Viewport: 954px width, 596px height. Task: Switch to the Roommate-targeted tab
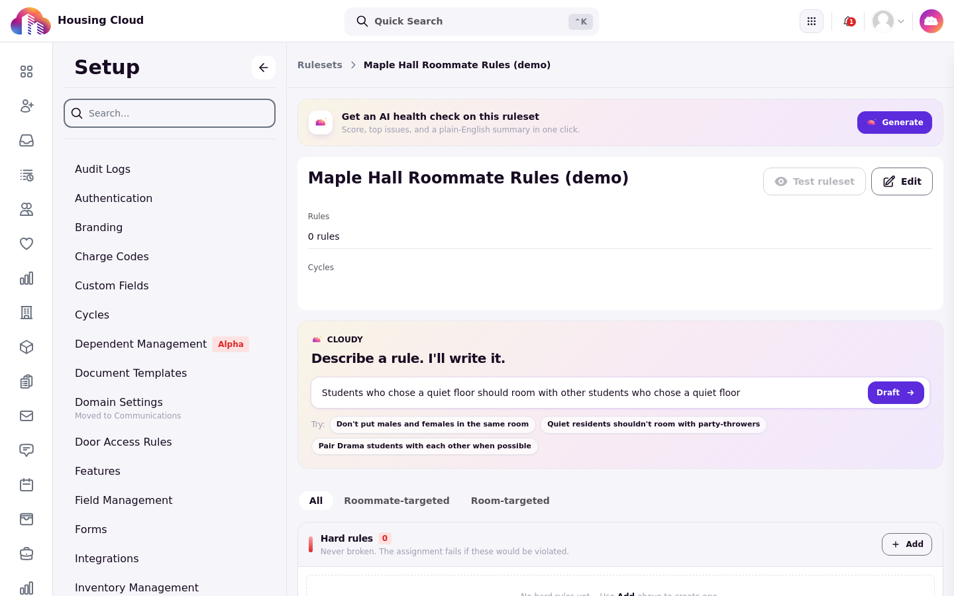(x=397, y=501)
